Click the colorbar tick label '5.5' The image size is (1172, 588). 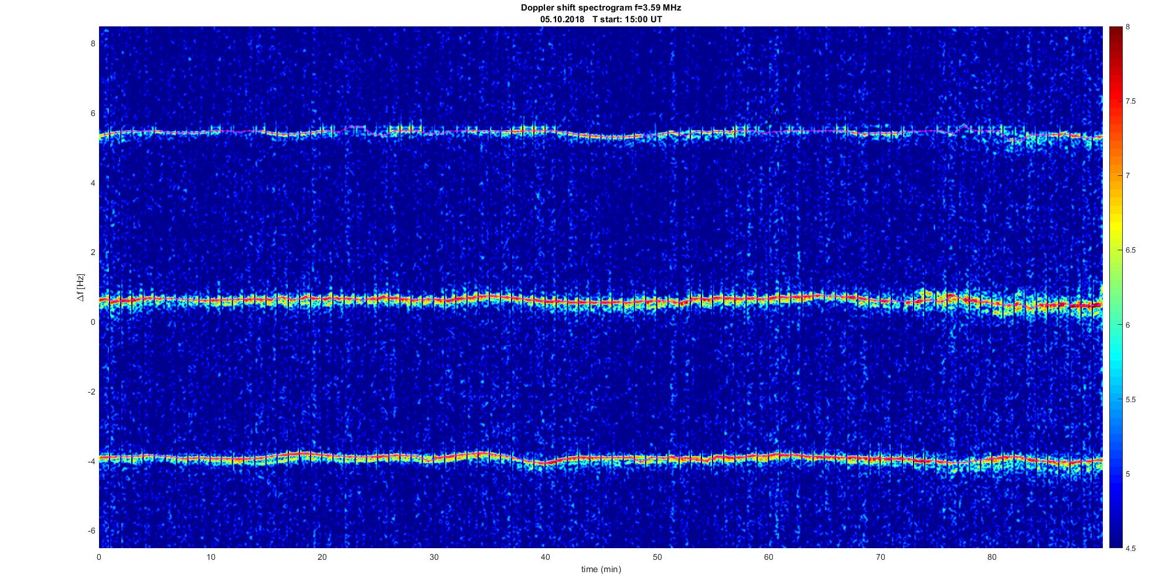1130,400
